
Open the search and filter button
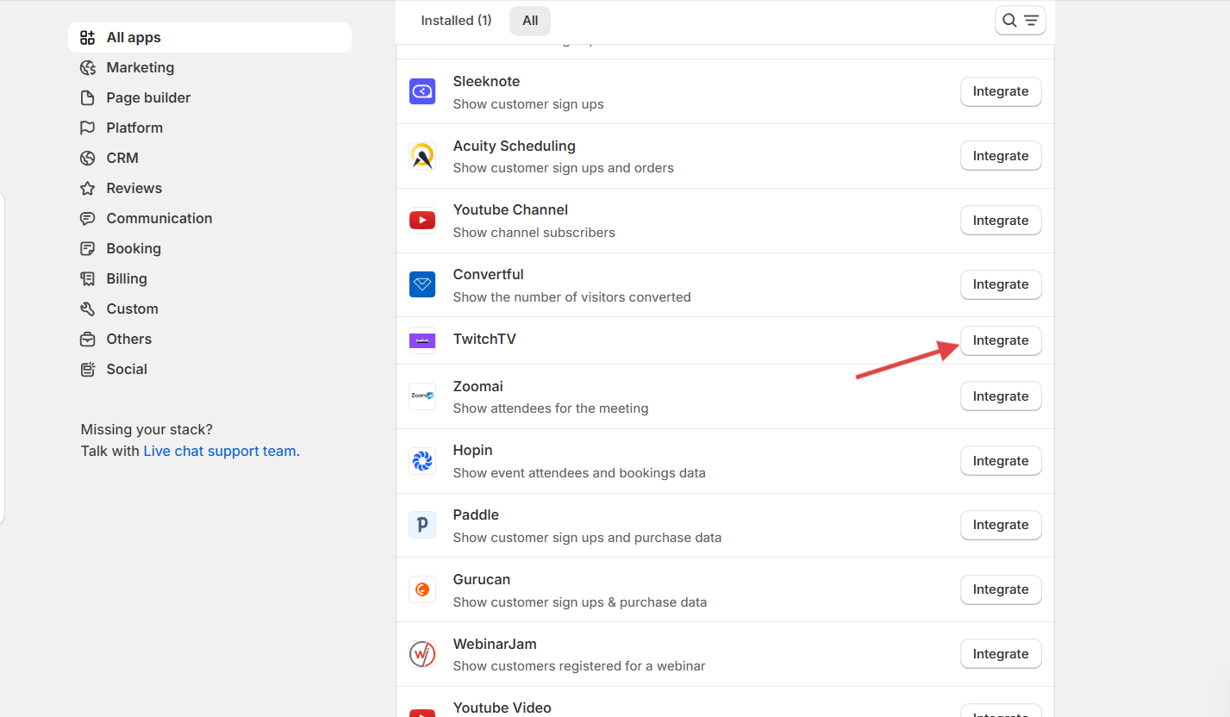1020,21
